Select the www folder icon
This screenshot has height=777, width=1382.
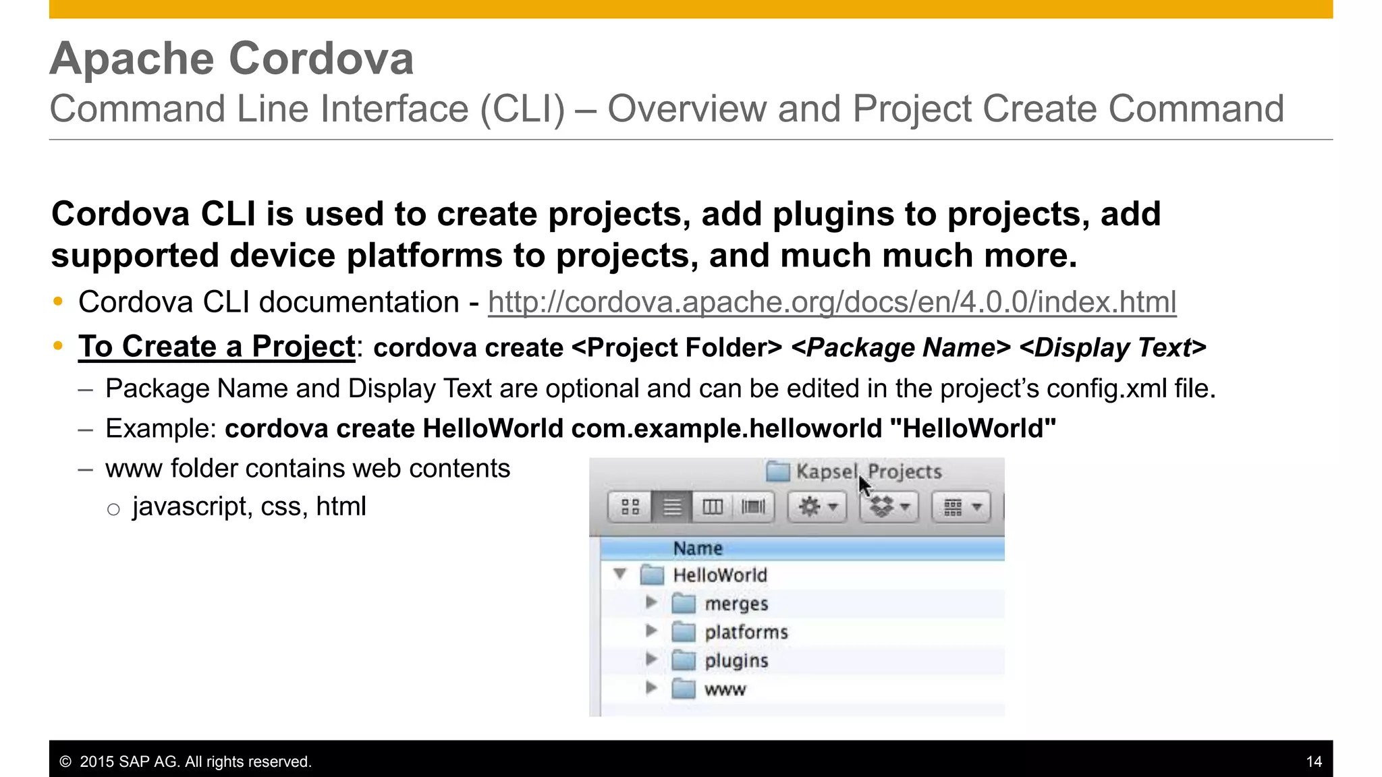pyautogui.click(x=684, y=689)
